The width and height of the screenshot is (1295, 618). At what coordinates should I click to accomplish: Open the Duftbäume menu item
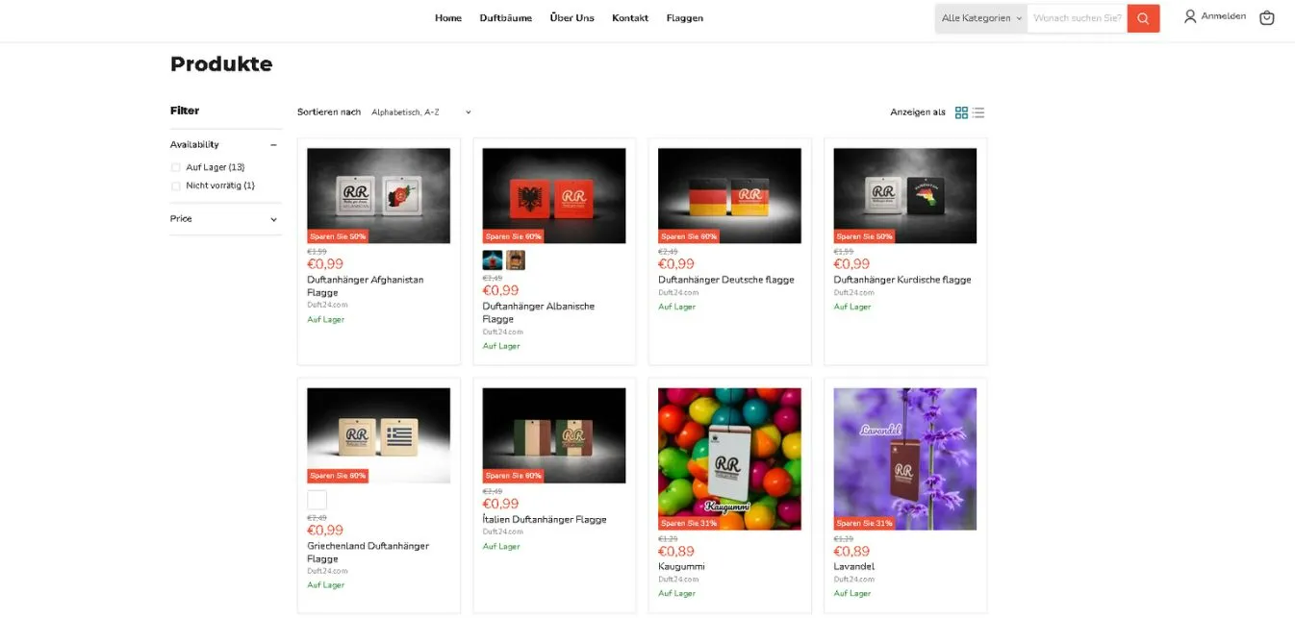pyautogui.click(x=506, y=17)
